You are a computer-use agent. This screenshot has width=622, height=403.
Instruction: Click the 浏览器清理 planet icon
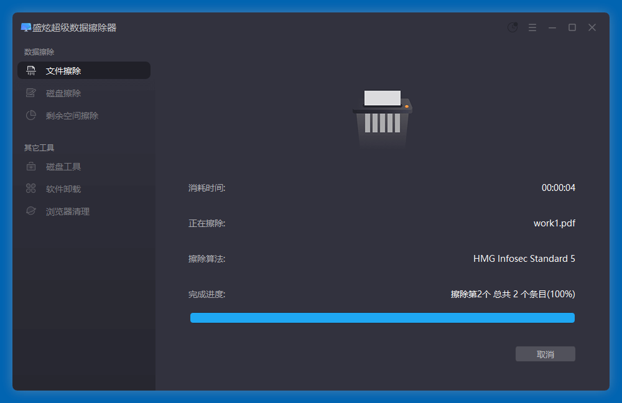[x=31, y=211]
